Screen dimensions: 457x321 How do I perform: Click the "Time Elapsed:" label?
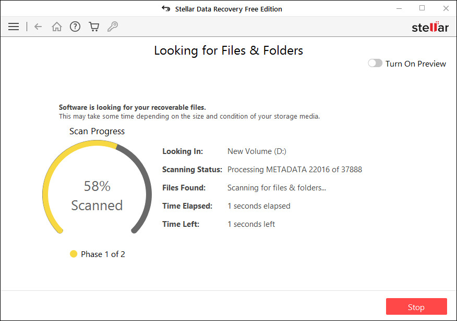click(x=187, y=206)
